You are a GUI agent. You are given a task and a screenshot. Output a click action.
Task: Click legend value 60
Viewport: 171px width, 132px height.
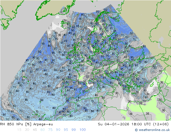(x=43, y=130)
